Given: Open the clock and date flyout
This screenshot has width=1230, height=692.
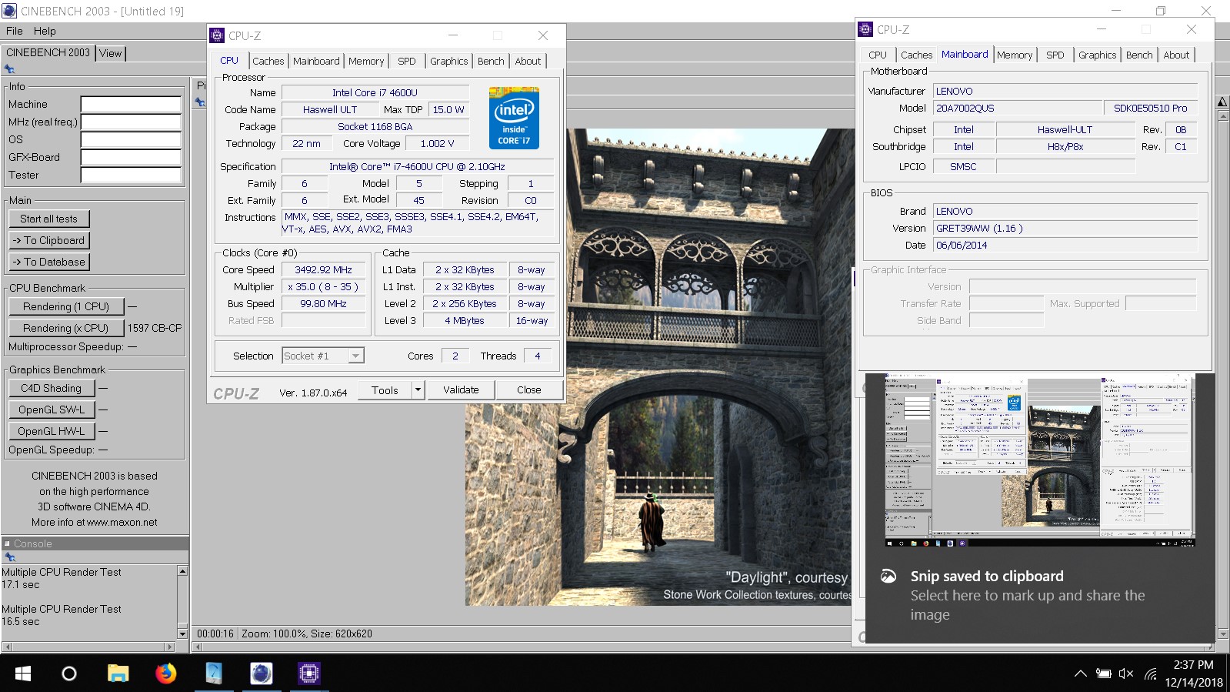Looking at the screenshot, I should (x=1194, y=674).
